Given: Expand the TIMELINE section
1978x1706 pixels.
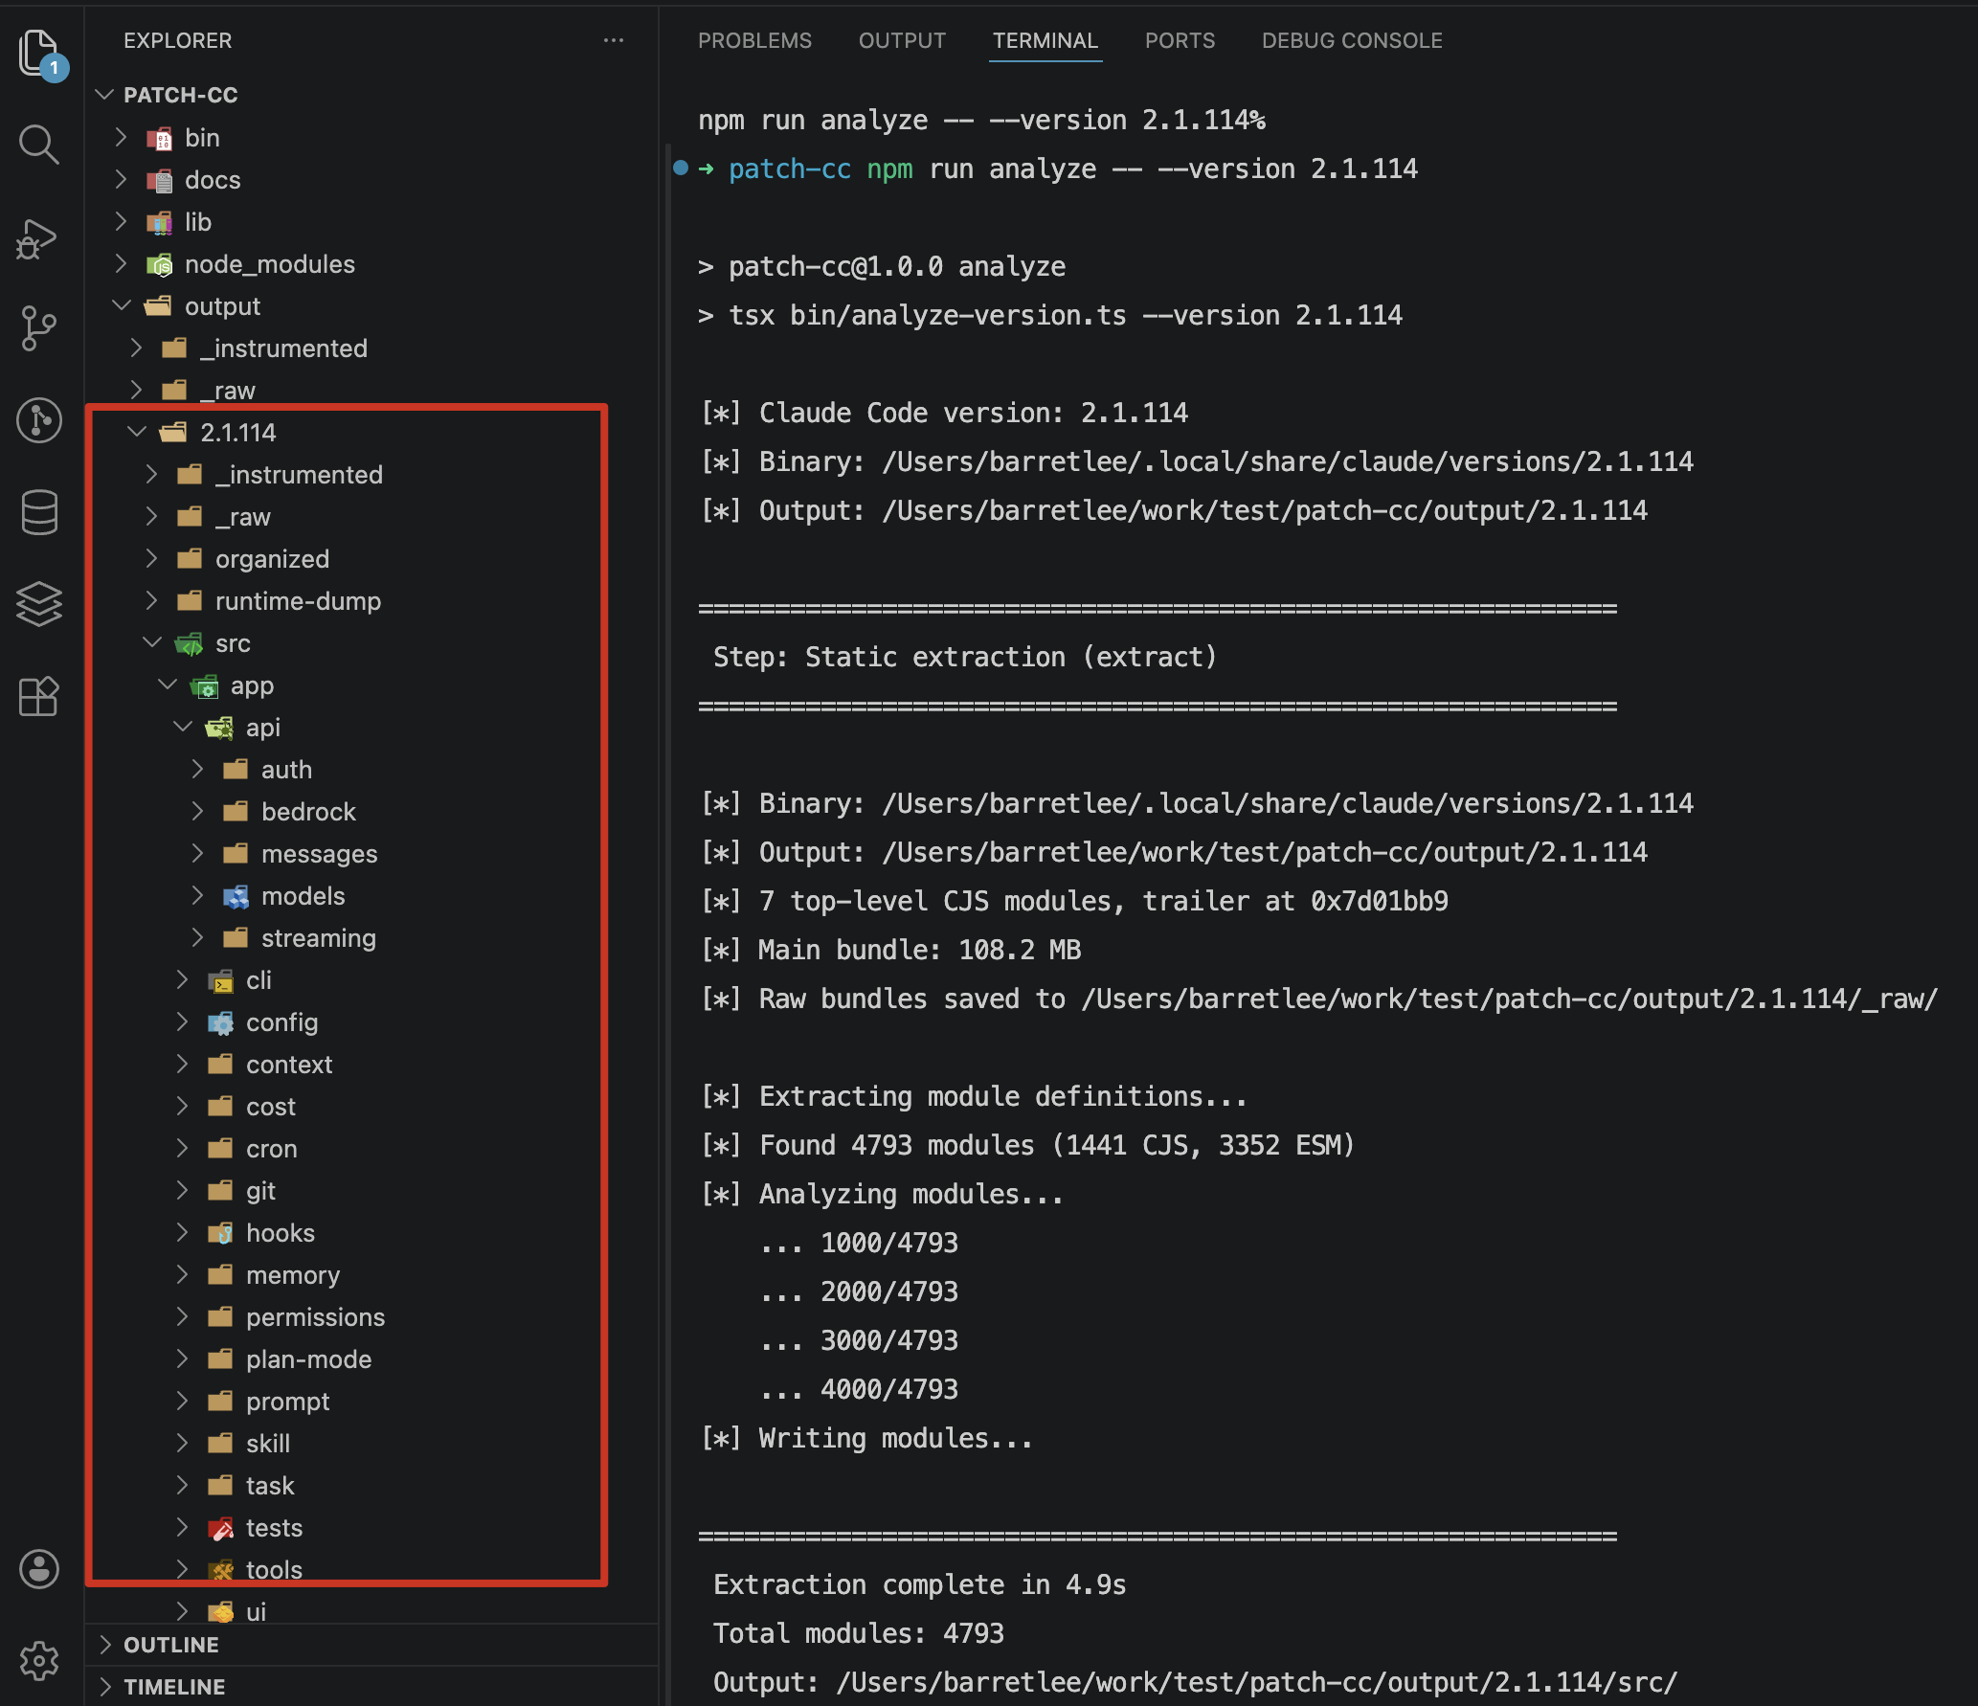Looking at the screenshot, I should click(x=173, y=1687).
